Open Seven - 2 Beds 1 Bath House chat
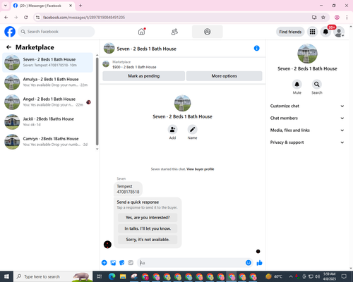The height and width of the screenshot is (282, 353). 47,62
